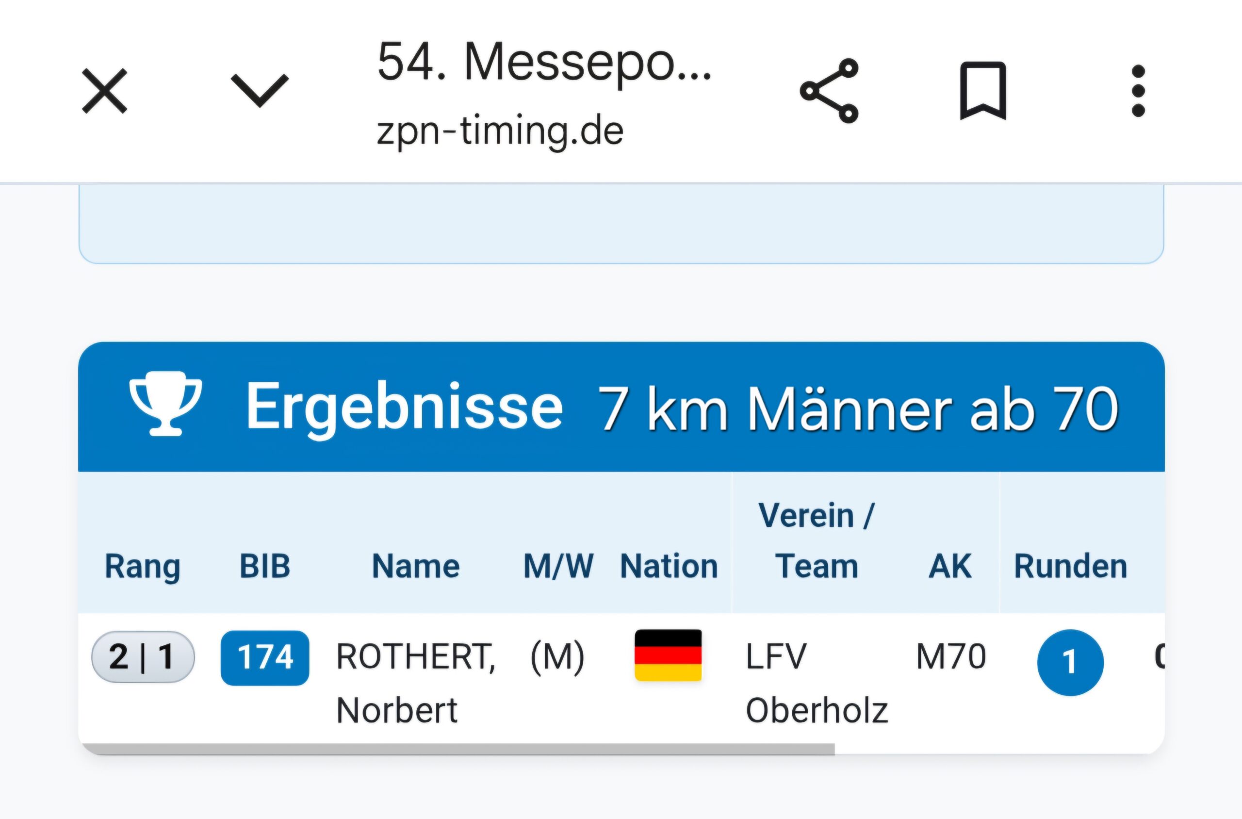Expand the page options chevron
1242x819 pixels.
(x=260, y=91)
